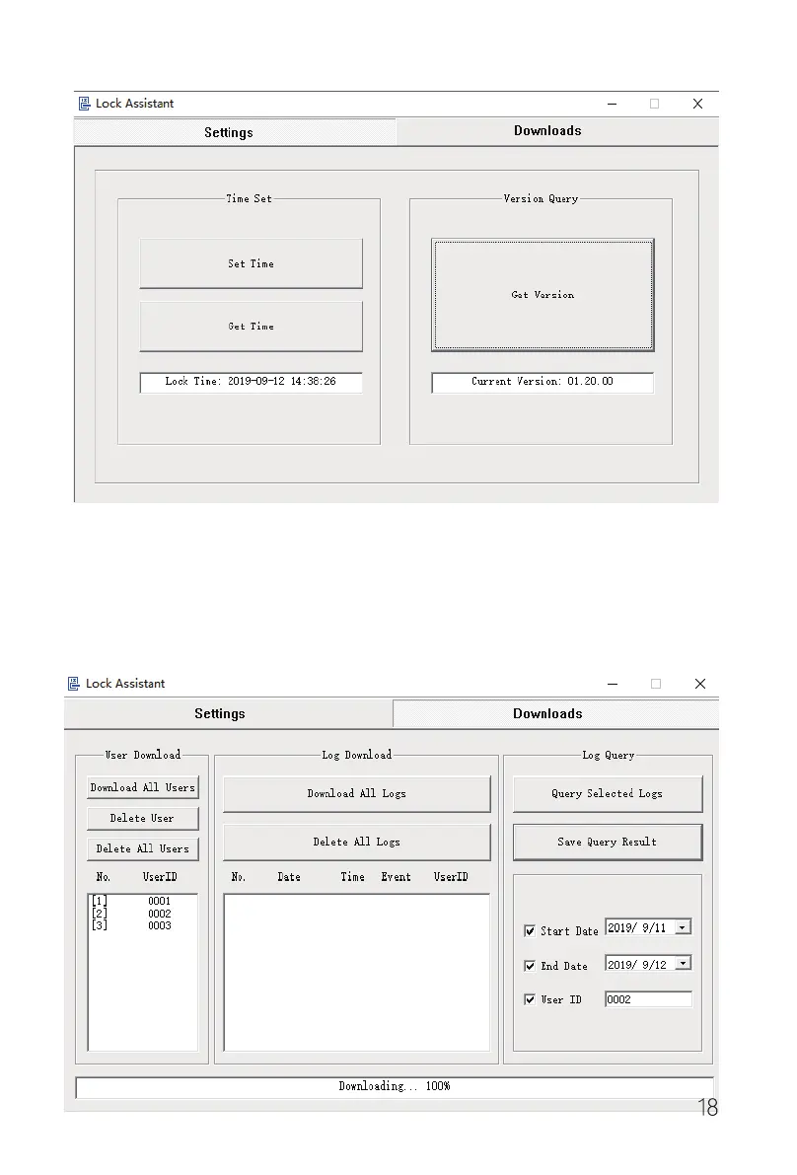Image resolution: width=797 pixels, height=1175 pixels.
Task: Click Delete All Logs button
Action: (x=356, y=843)
